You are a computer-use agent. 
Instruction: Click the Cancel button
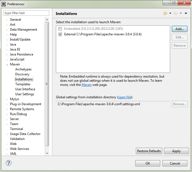pyautogui.click(x=175, y=163)
